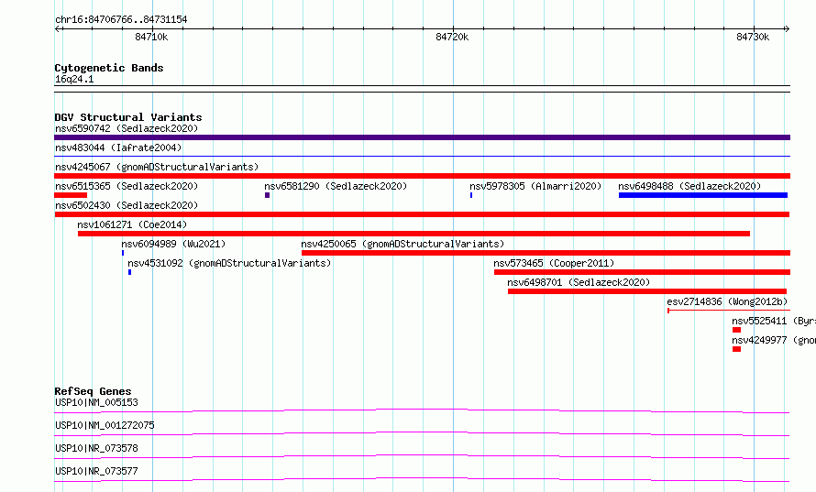Click the tiny blue nsv6094989 (Wu2021) marker
This screenshot has width=816, height=492.
[123, 253]
